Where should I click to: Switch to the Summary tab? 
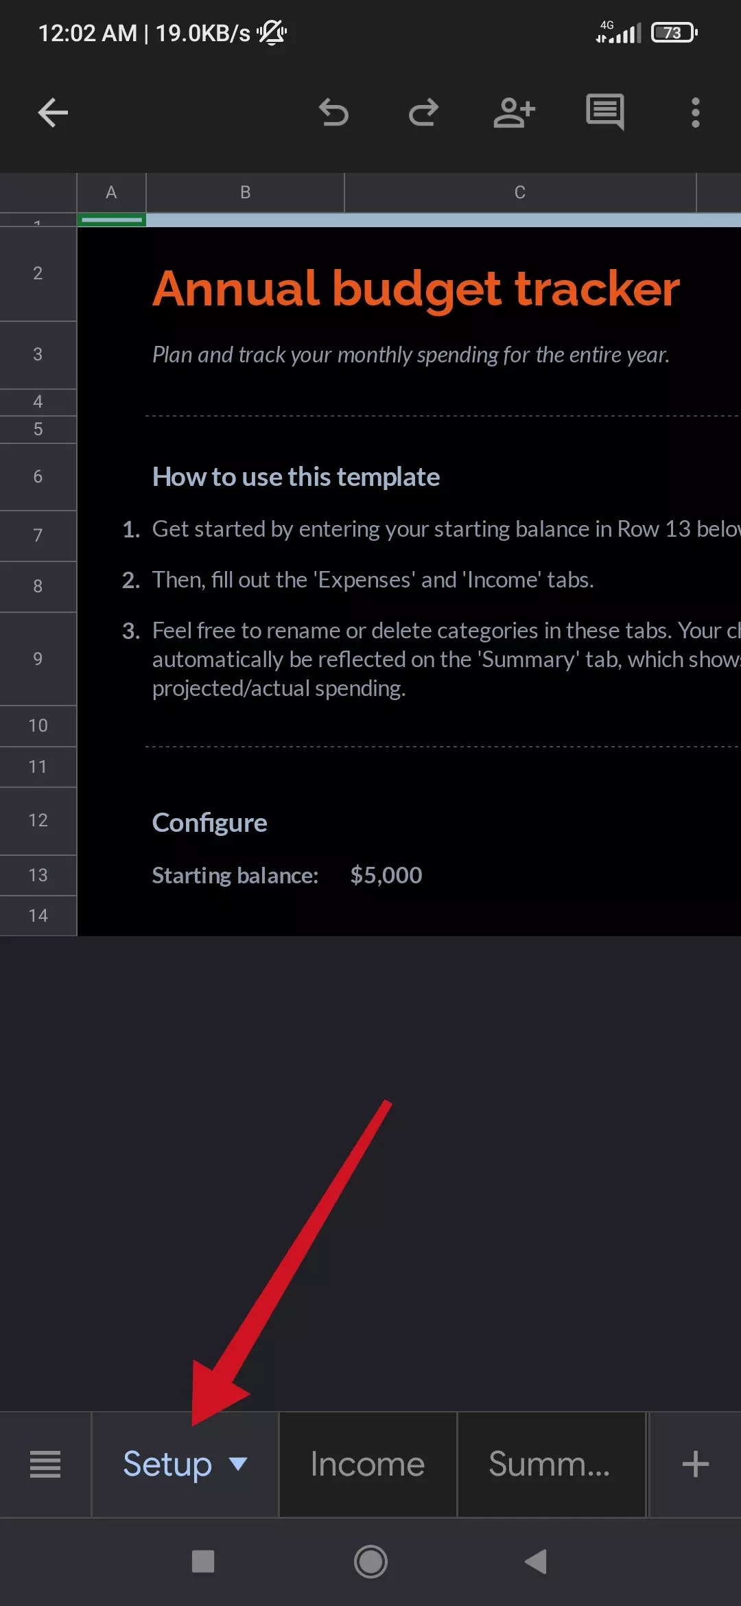point(551,1465)
